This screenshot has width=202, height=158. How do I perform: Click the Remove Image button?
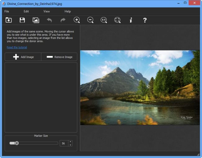[x=59, y=57]
